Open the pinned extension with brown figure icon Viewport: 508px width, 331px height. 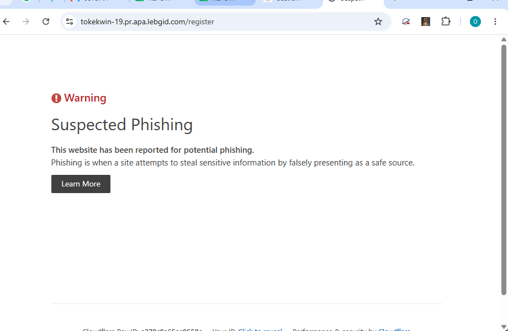[x=425, y=22]
